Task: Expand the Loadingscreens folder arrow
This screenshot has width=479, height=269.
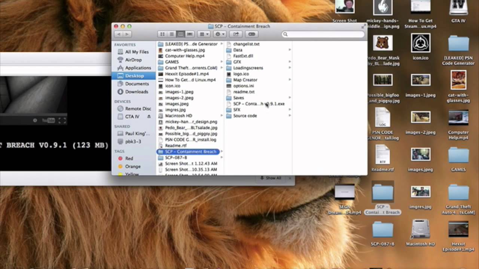Action: tap(290, 68)
